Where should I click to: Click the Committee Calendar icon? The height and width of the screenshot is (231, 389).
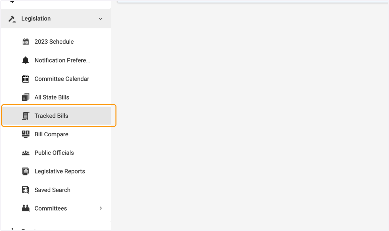[26, 79]
